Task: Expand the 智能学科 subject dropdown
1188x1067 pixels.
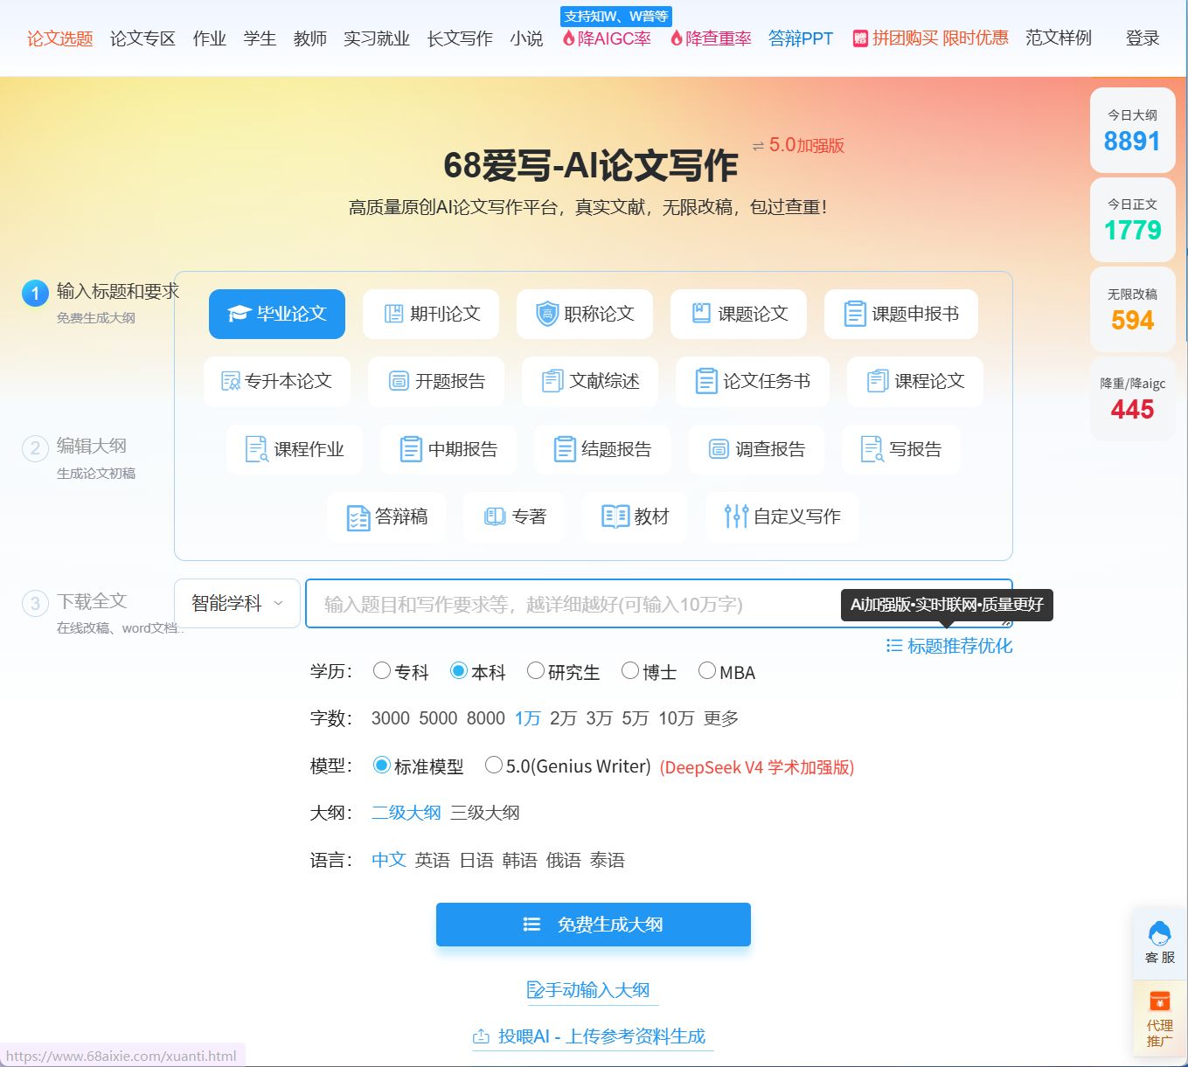Action: [x=238, y=603]
